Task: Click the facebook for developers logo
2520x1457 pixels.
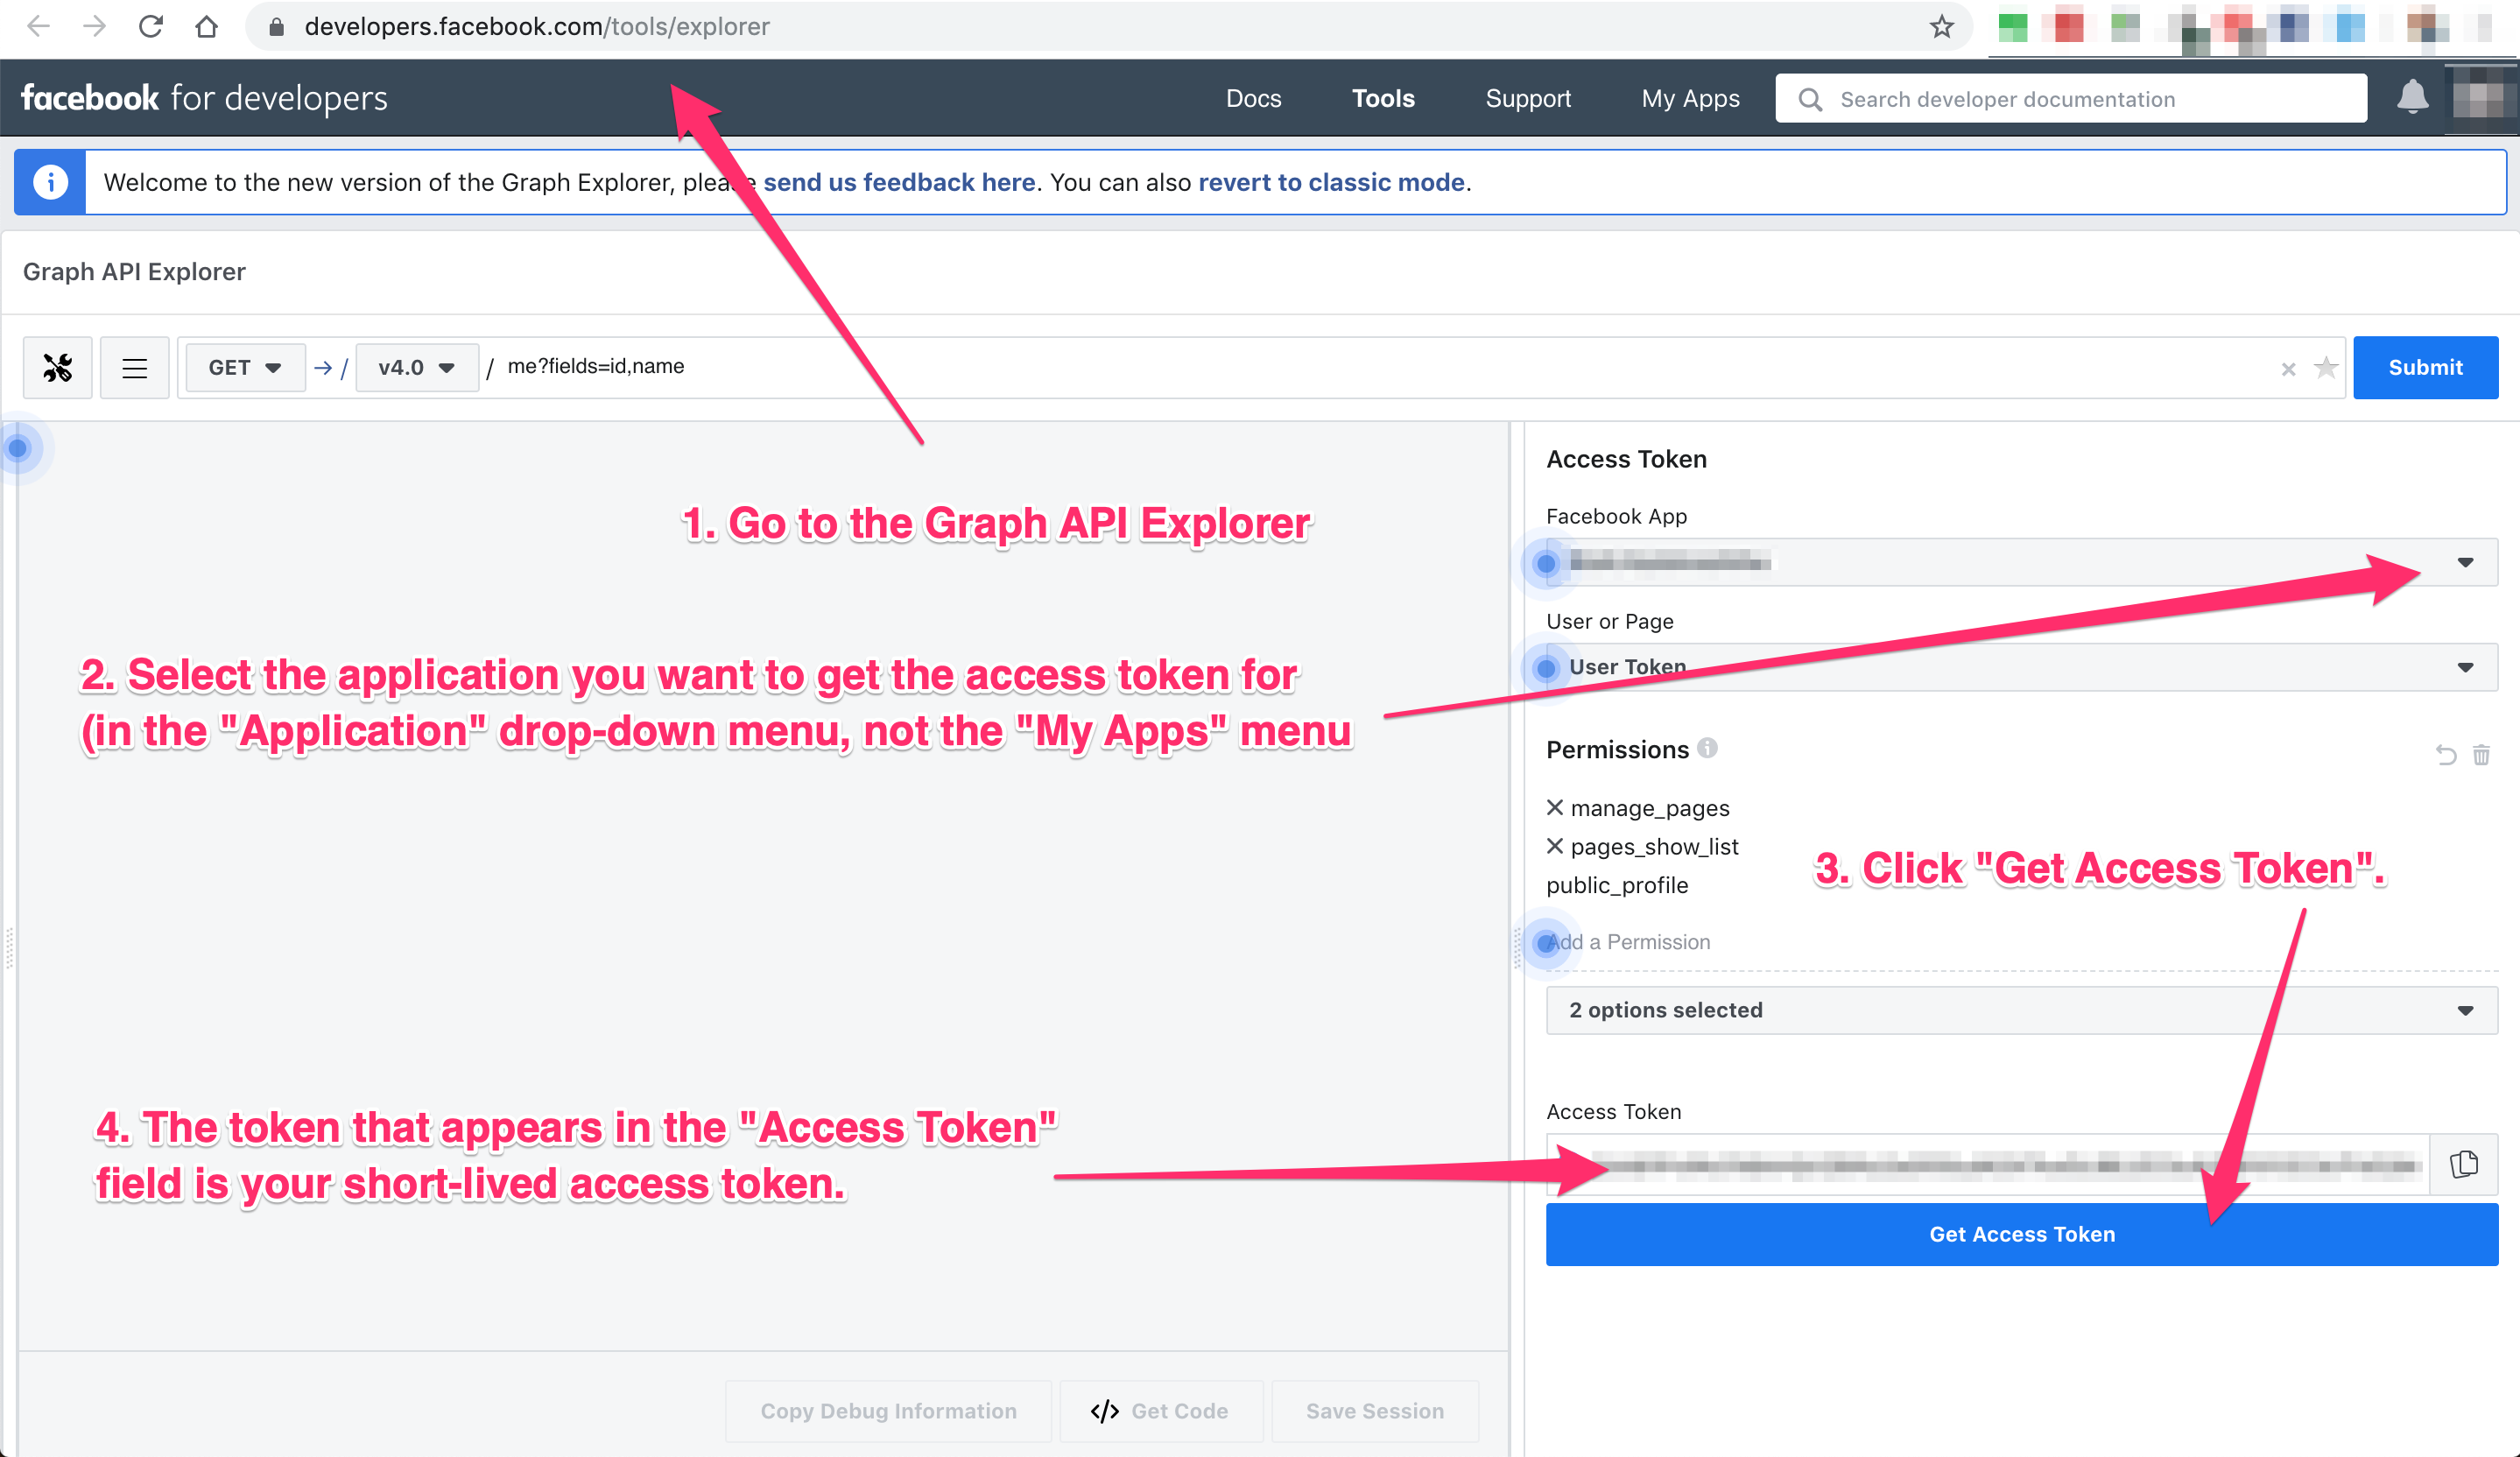Action: pyautogui.click(x=204, y=98)
